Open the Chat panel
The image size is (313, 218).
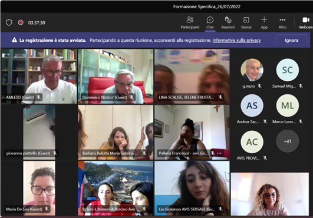pos(210,23)
